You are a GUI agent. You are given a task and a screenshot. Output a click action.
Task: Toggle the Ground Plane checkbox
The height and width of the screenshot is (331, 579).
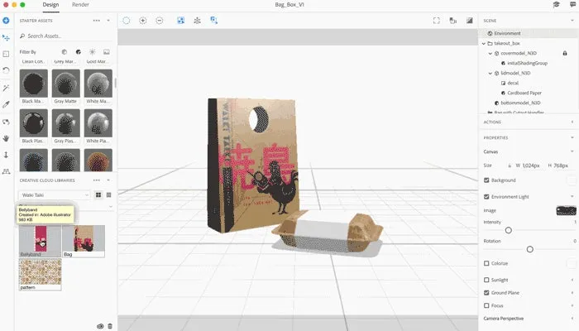(486, 293)
